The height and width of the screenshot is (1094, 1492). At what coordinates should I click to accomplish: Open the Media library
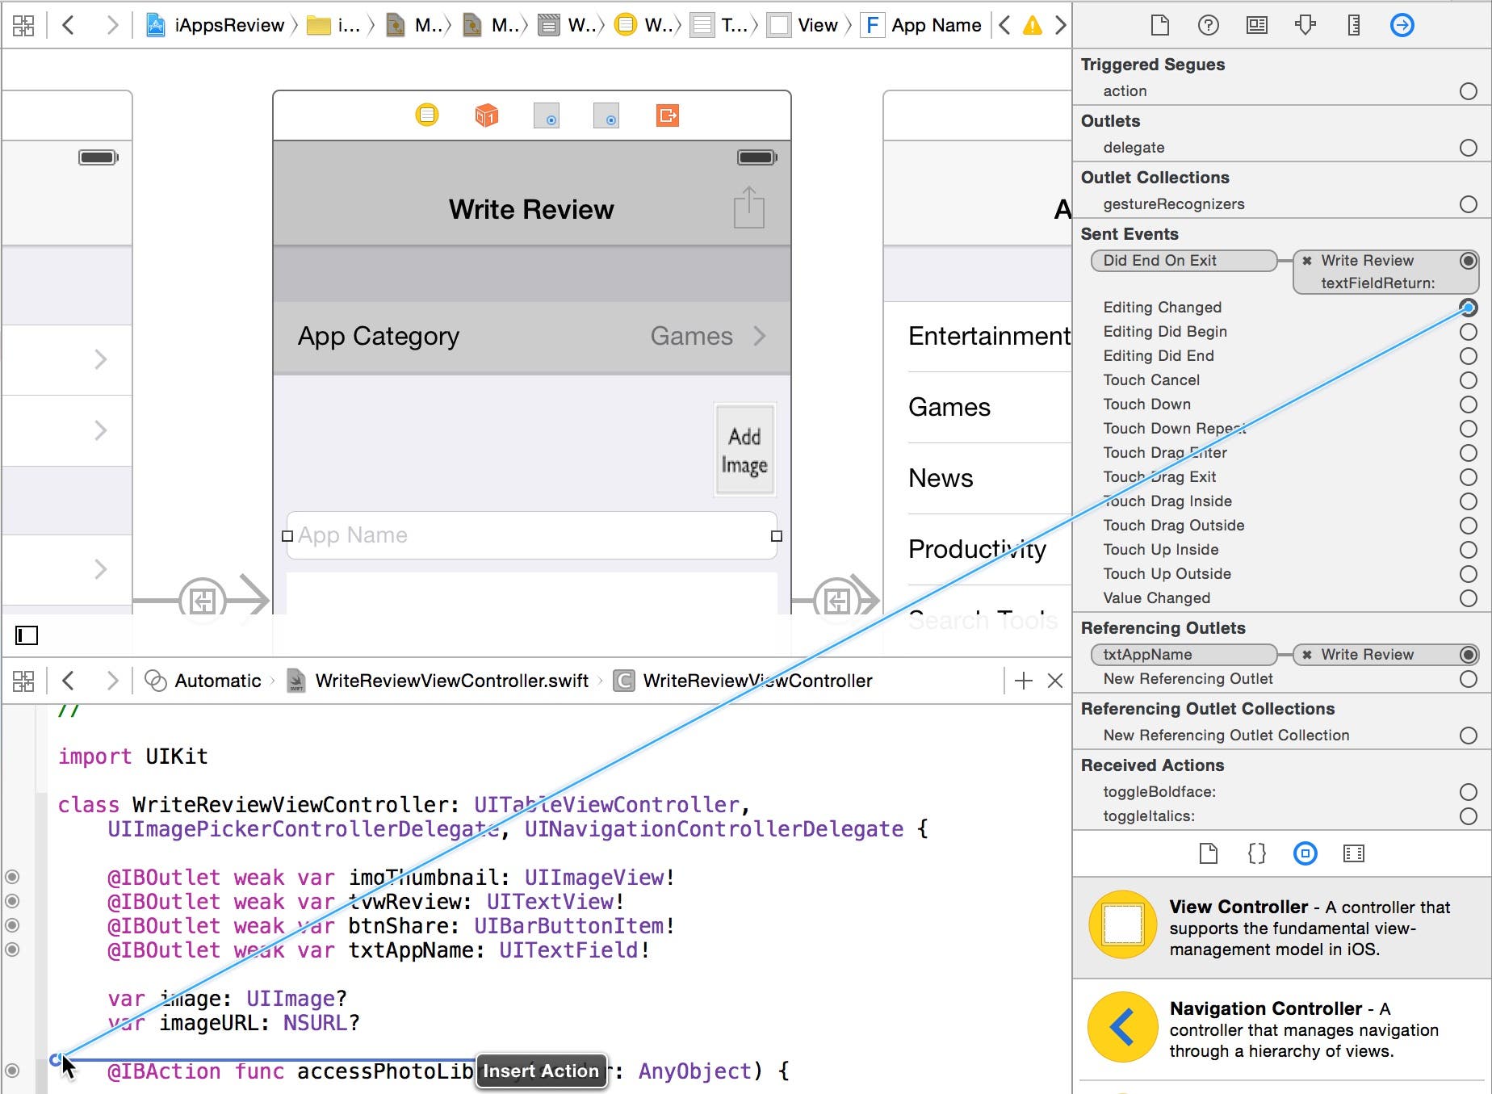[x=1354, y=853]
